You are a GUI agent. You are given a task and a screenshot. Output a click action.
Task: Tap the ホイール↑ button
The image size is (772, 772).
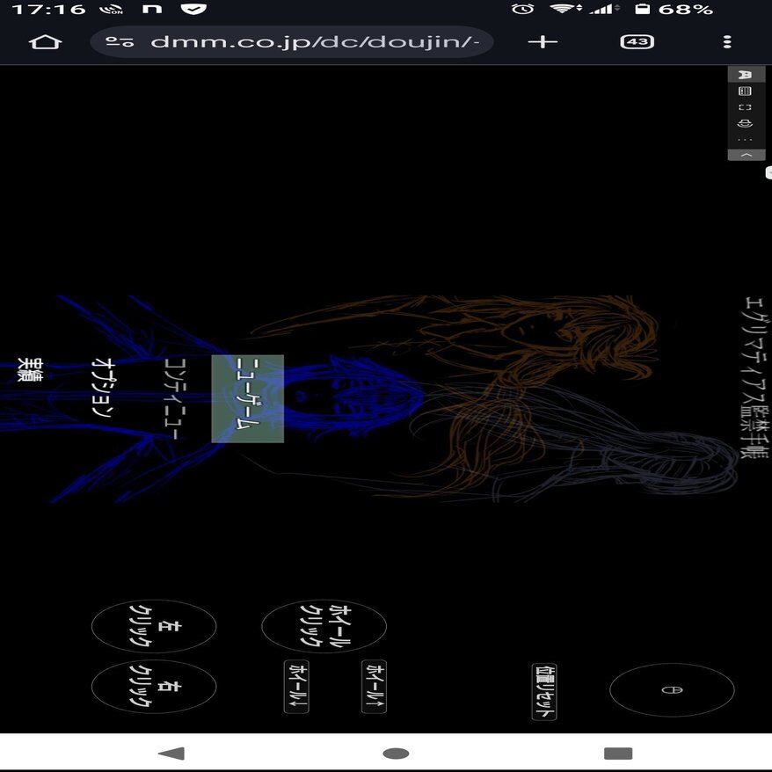point(375,687)
